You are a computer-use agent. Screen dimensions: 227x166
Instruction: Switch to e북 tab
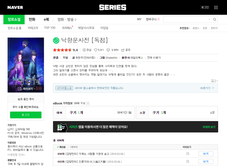[46, 19]
